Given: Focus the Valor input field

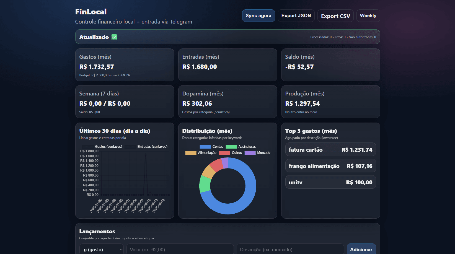Looking at the screenshot, I should 180,249.
